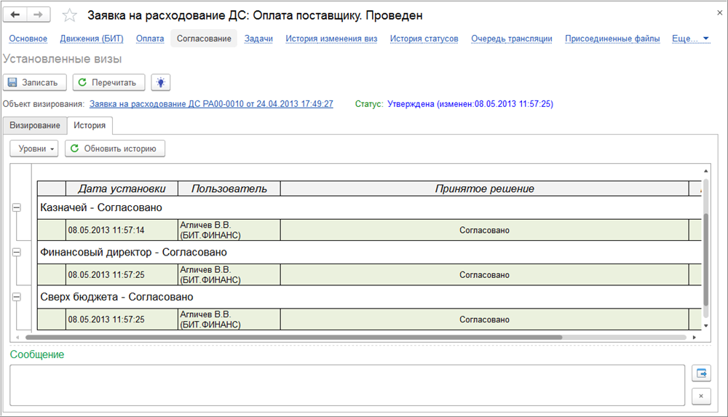Screen dimensions: 728x417
Task: Switch to the Визирование tab
Action: click(35, 125)
